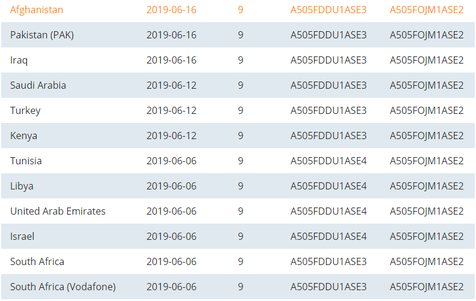
Task: Click the Afghanistan date 2019-06-16
Action: 172,10
